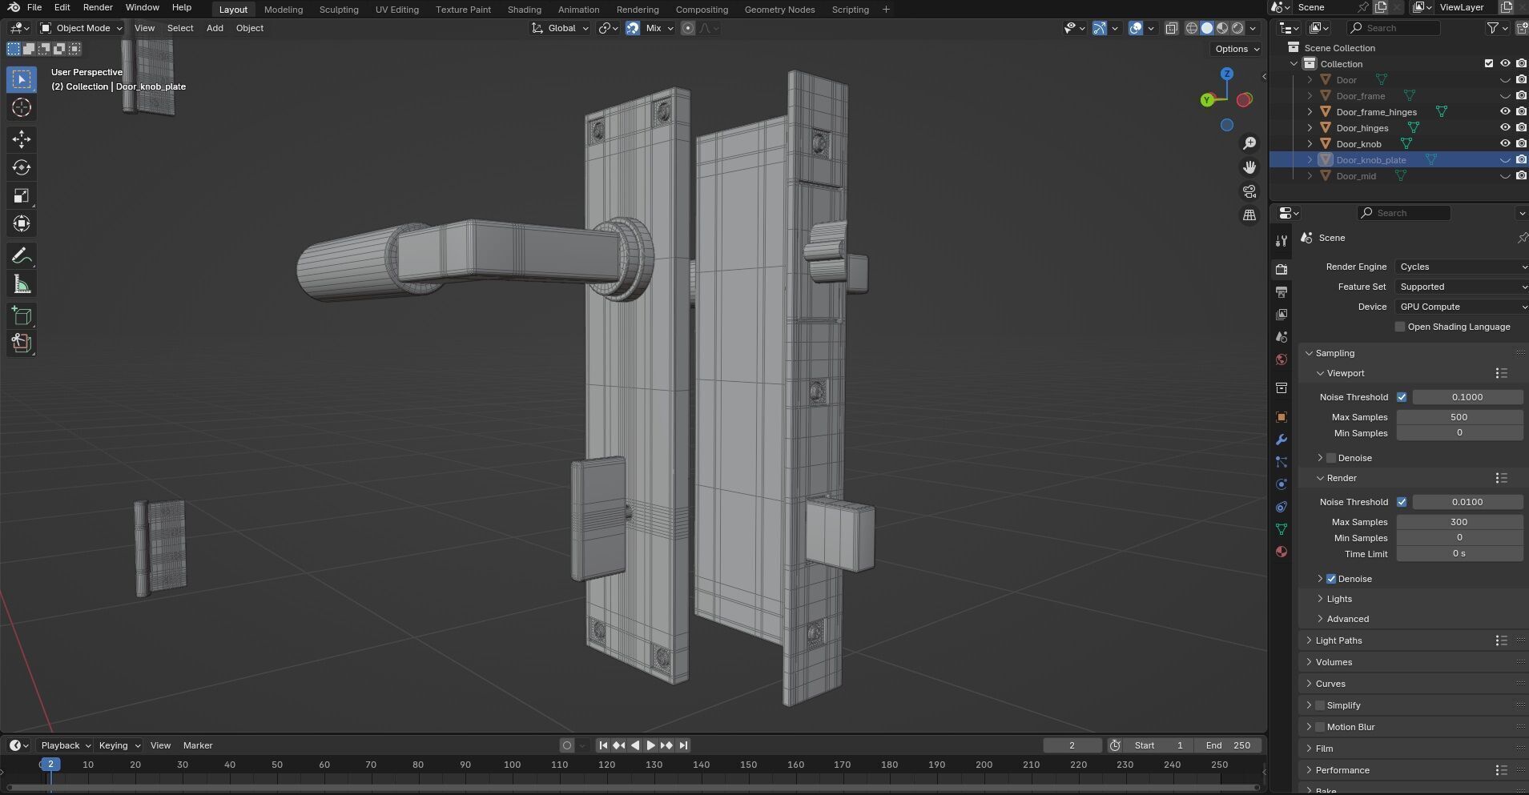The height and width of the screenshot is (795, 1529).
Task: Open the Render properties tab icon
Action: pos(1282,269)
